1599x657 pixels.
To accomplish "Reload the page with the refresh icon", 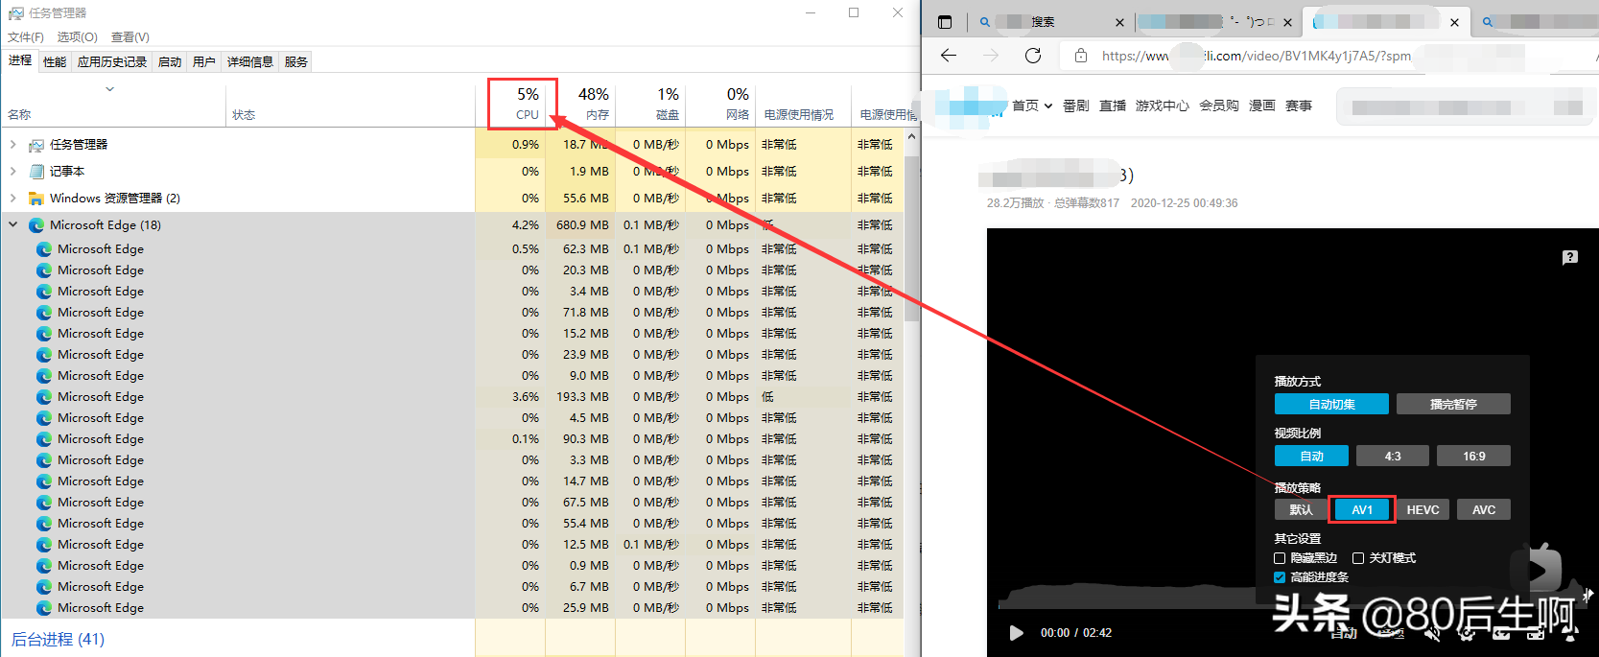I will [1033, 56].
